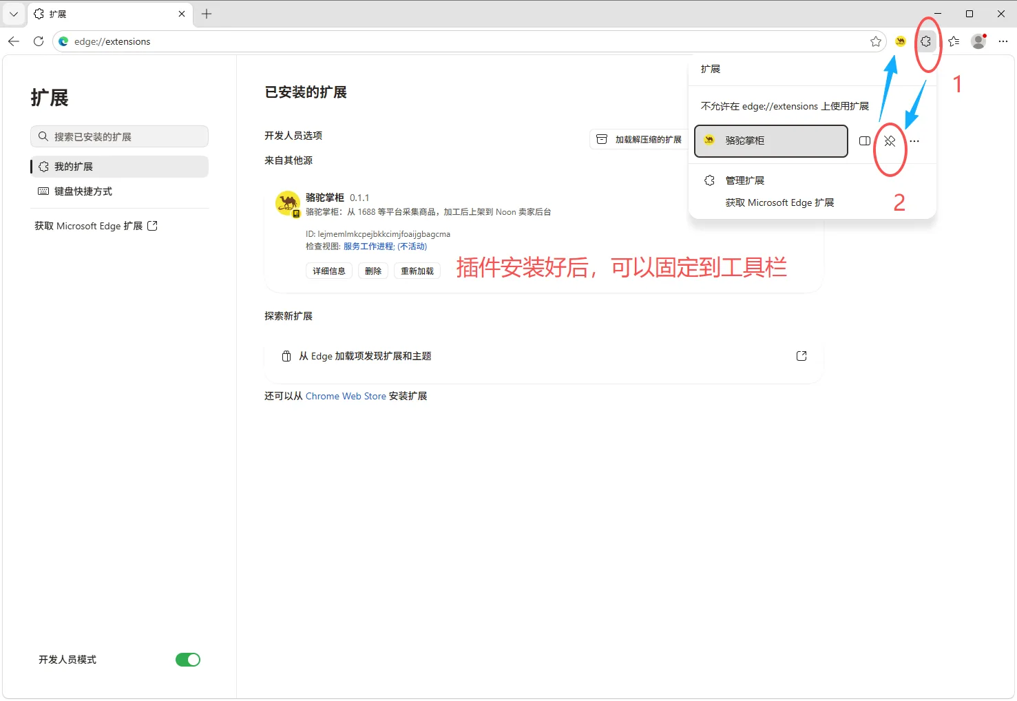Open 骆驼掌柜 in sidebar panel icon
Image resolution: width=1017 pixels, height=701 pixels.
[x=865, y=140]
